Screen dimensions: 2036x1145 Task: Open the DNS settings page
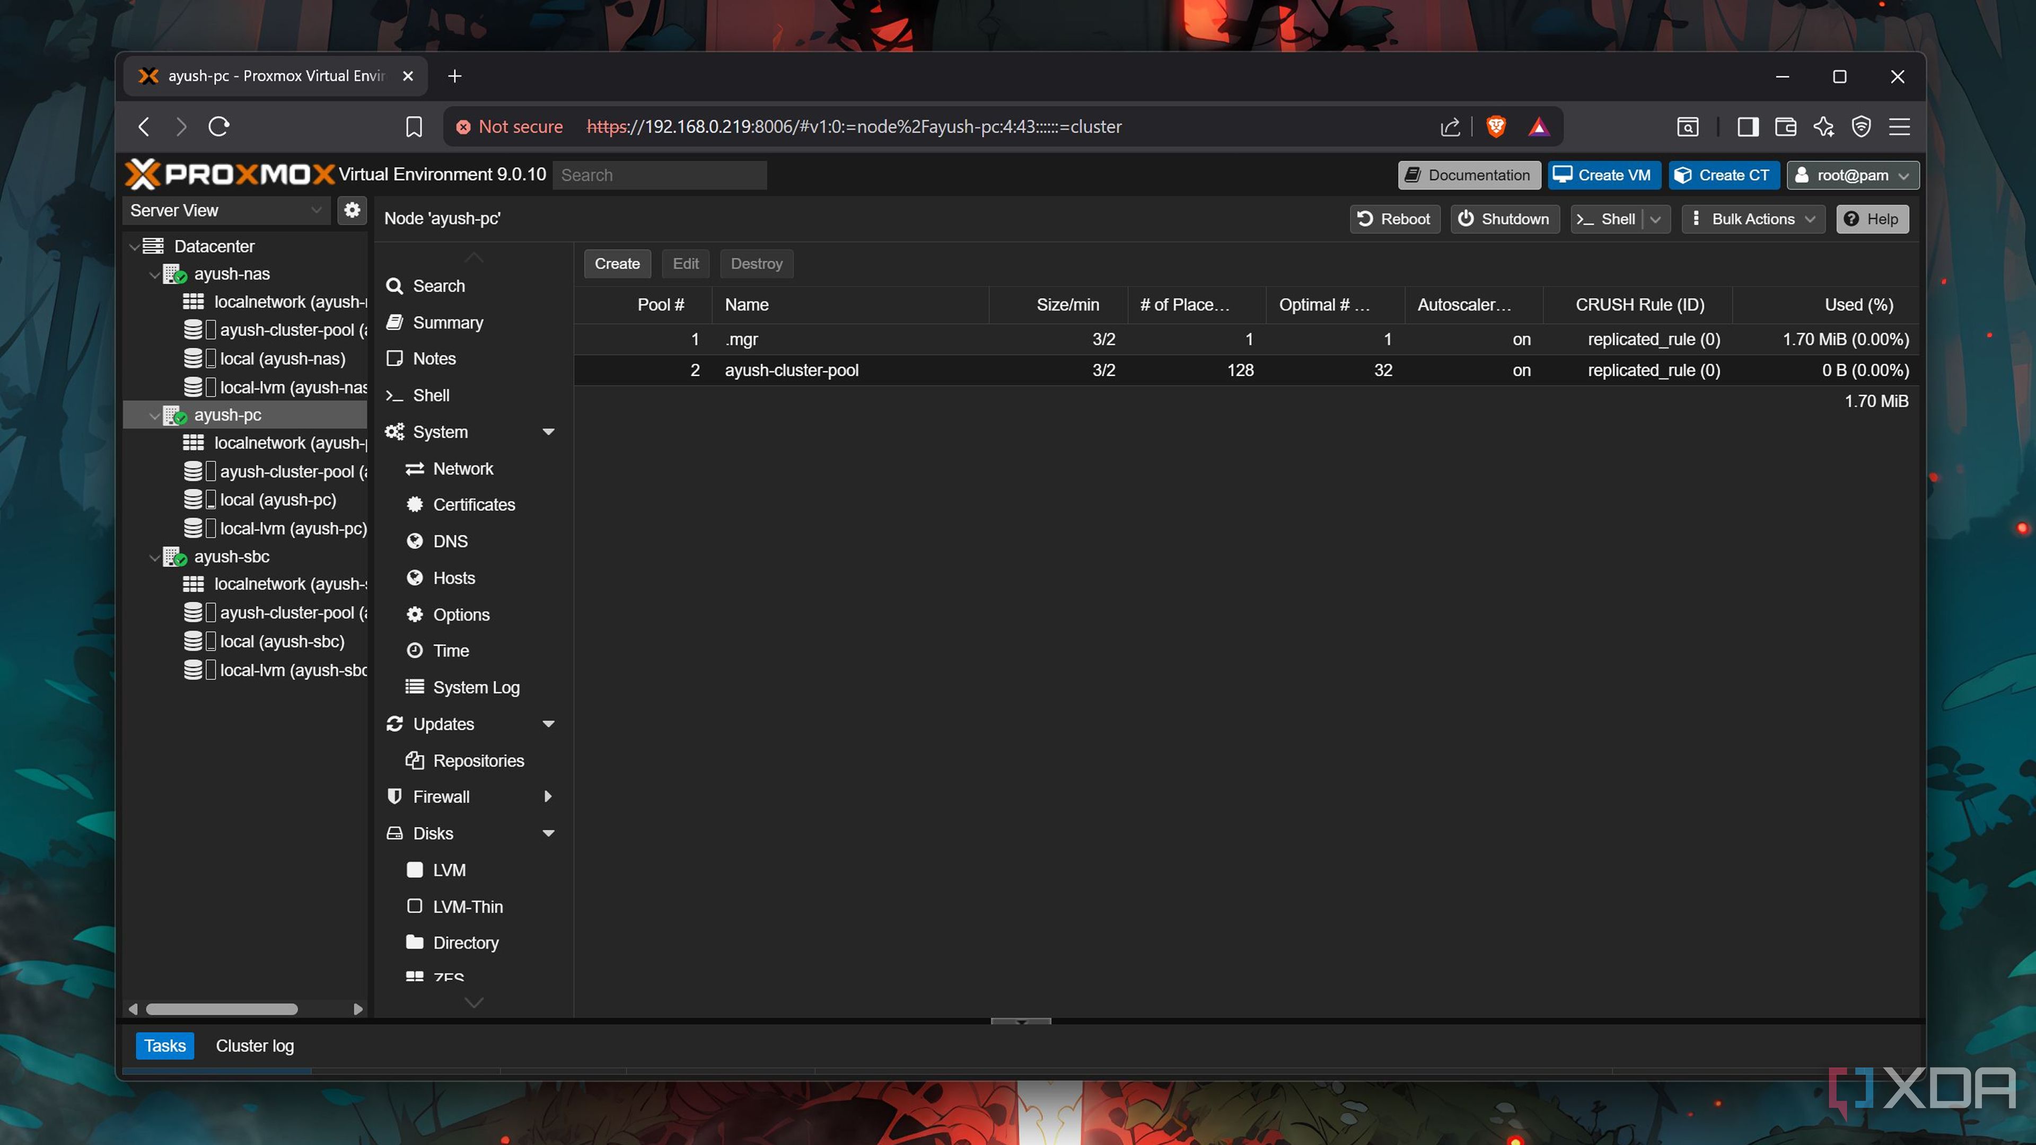pyautogui.click(x=450, y=541)
